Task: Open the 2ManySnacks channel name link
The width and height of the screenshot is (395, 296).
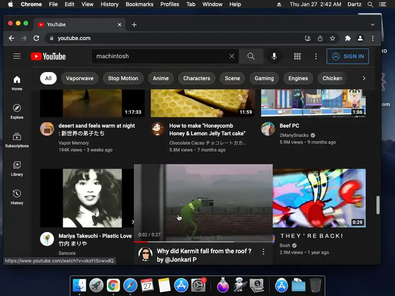Action: point(294,135)
